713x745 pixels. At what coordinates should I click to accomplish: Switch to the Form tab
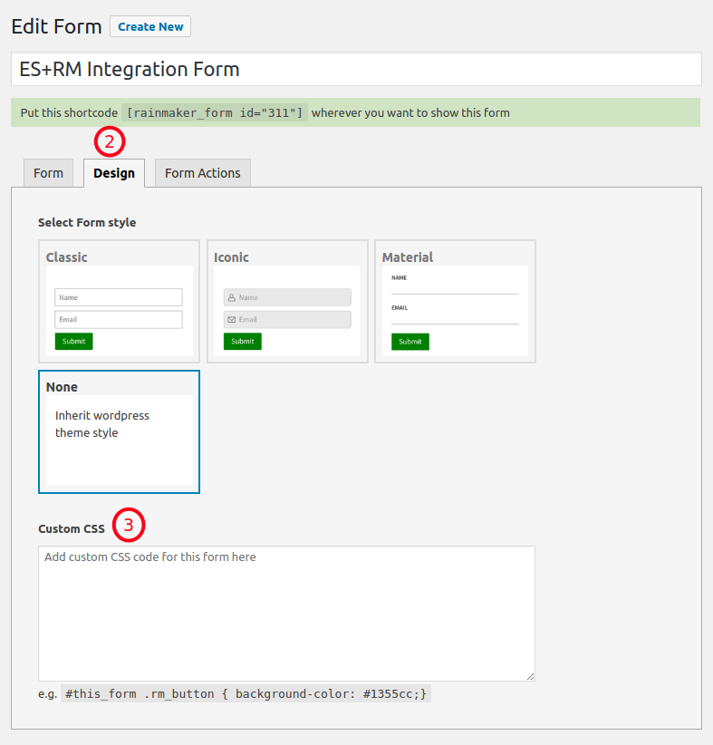tap(48, 173)
